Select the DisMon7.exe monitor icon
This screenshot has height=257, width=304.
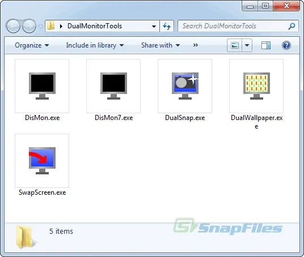(x=113, y=86)
